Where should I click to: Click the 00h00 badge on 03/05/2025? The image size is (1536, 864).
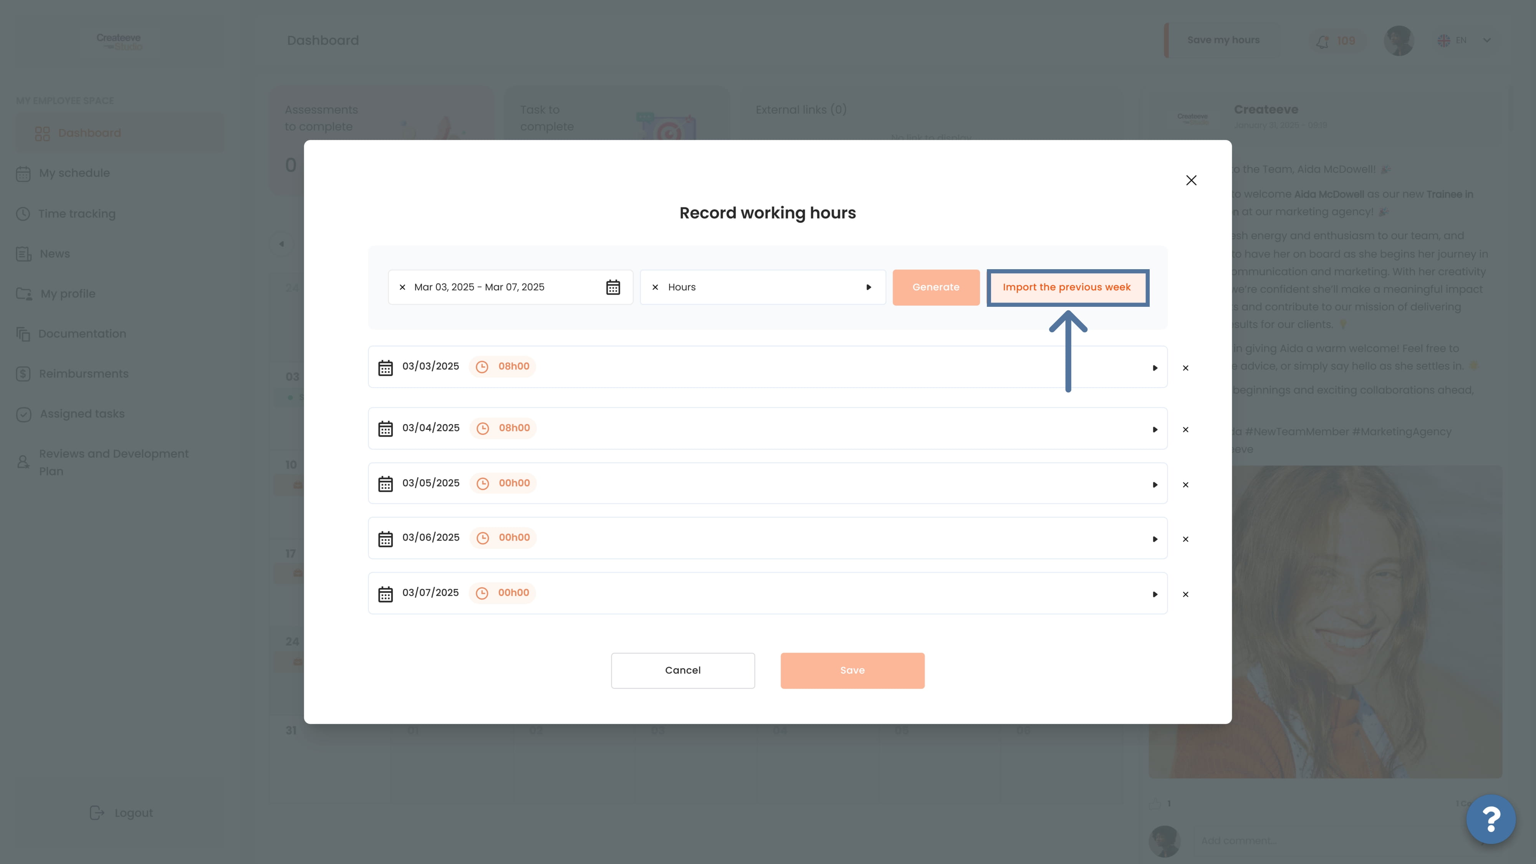click(503, 483)
